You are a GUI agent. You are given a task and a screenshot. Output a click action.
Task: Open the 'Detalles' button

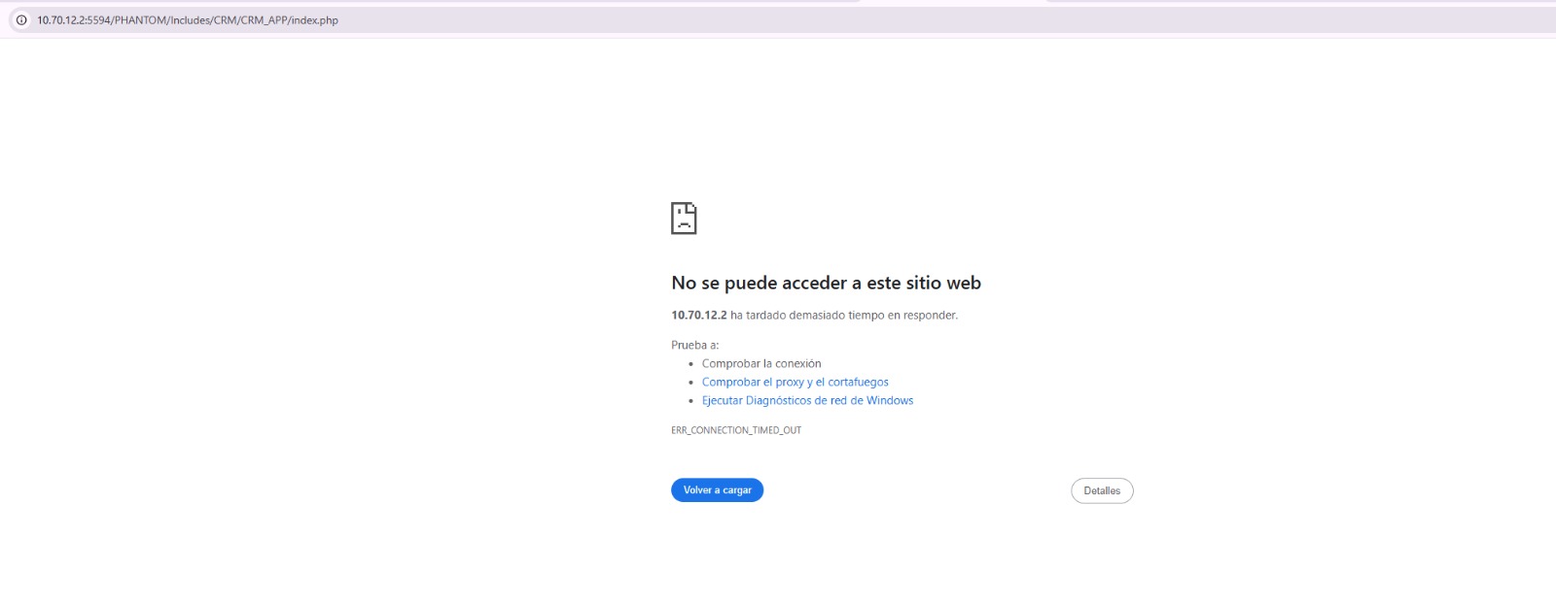(x=1102, y=490)
